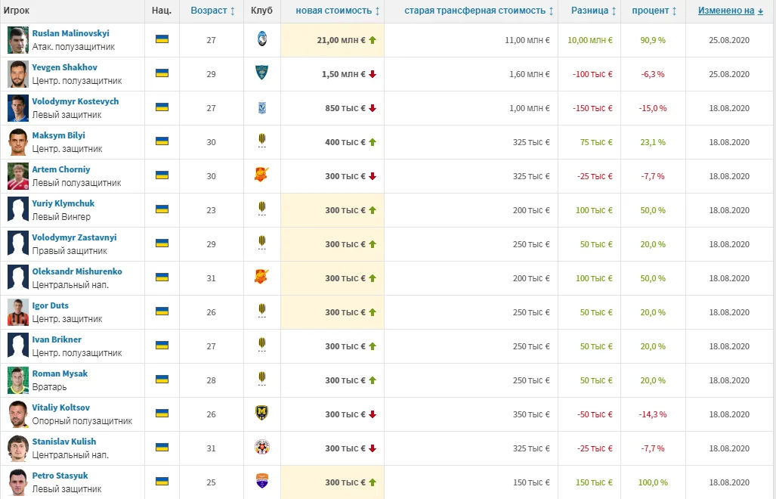Open the Maksym Bilyi player link
The height and width of the screenshot is (499, 776).
(58, 135)
